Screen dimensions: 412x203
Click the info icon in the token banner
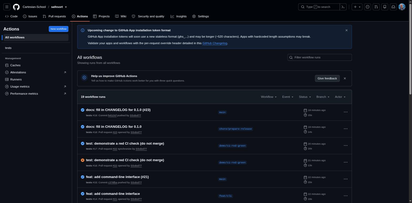click(x=83, y=30)
